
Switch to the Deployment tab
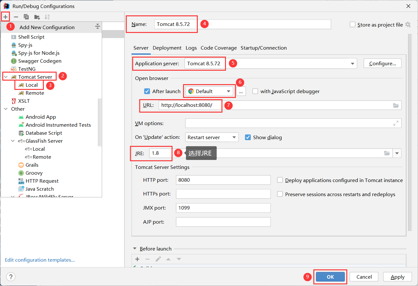click(x=167, y=48)
